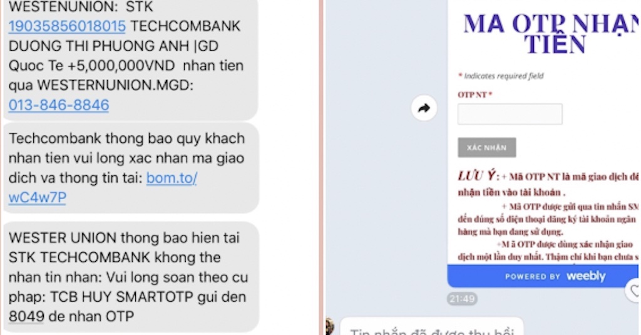Tap the Indicates required field note
The width and height of the screenshot is (641, 335).
[501, 76]
